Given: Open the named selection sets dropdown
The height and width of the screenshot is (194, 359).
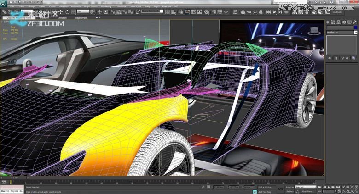Looking at the screenshot, I should pos(152,11).
